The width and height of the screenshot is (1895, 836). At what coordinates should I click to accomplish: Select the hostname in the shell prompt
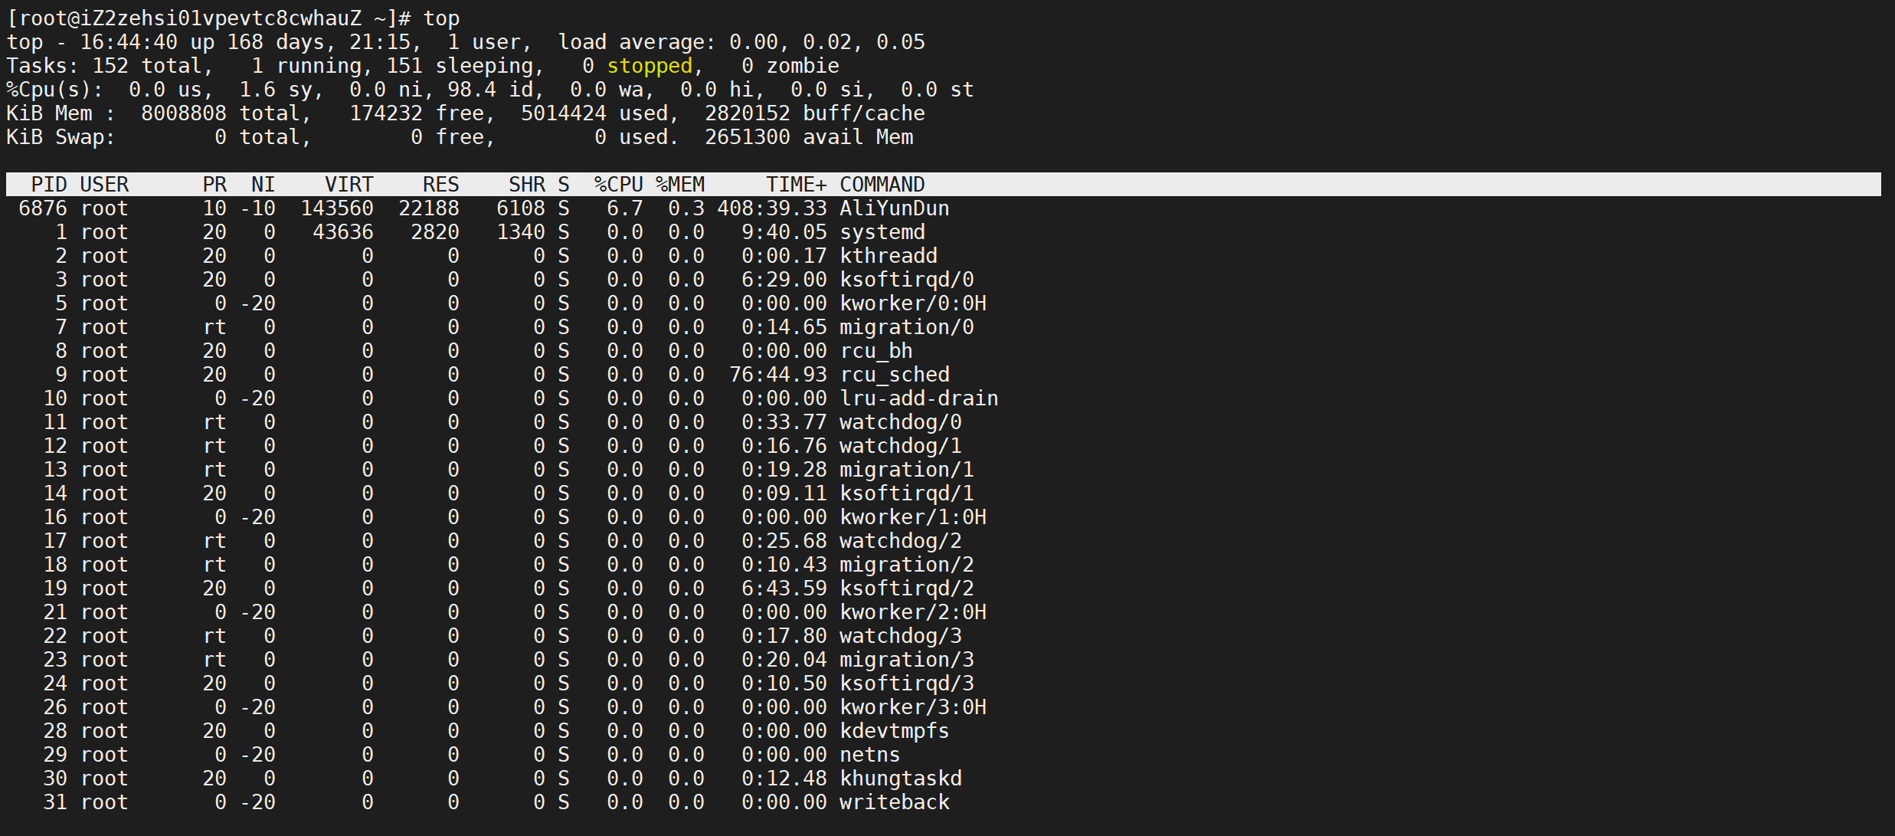[x=221, y=18]
